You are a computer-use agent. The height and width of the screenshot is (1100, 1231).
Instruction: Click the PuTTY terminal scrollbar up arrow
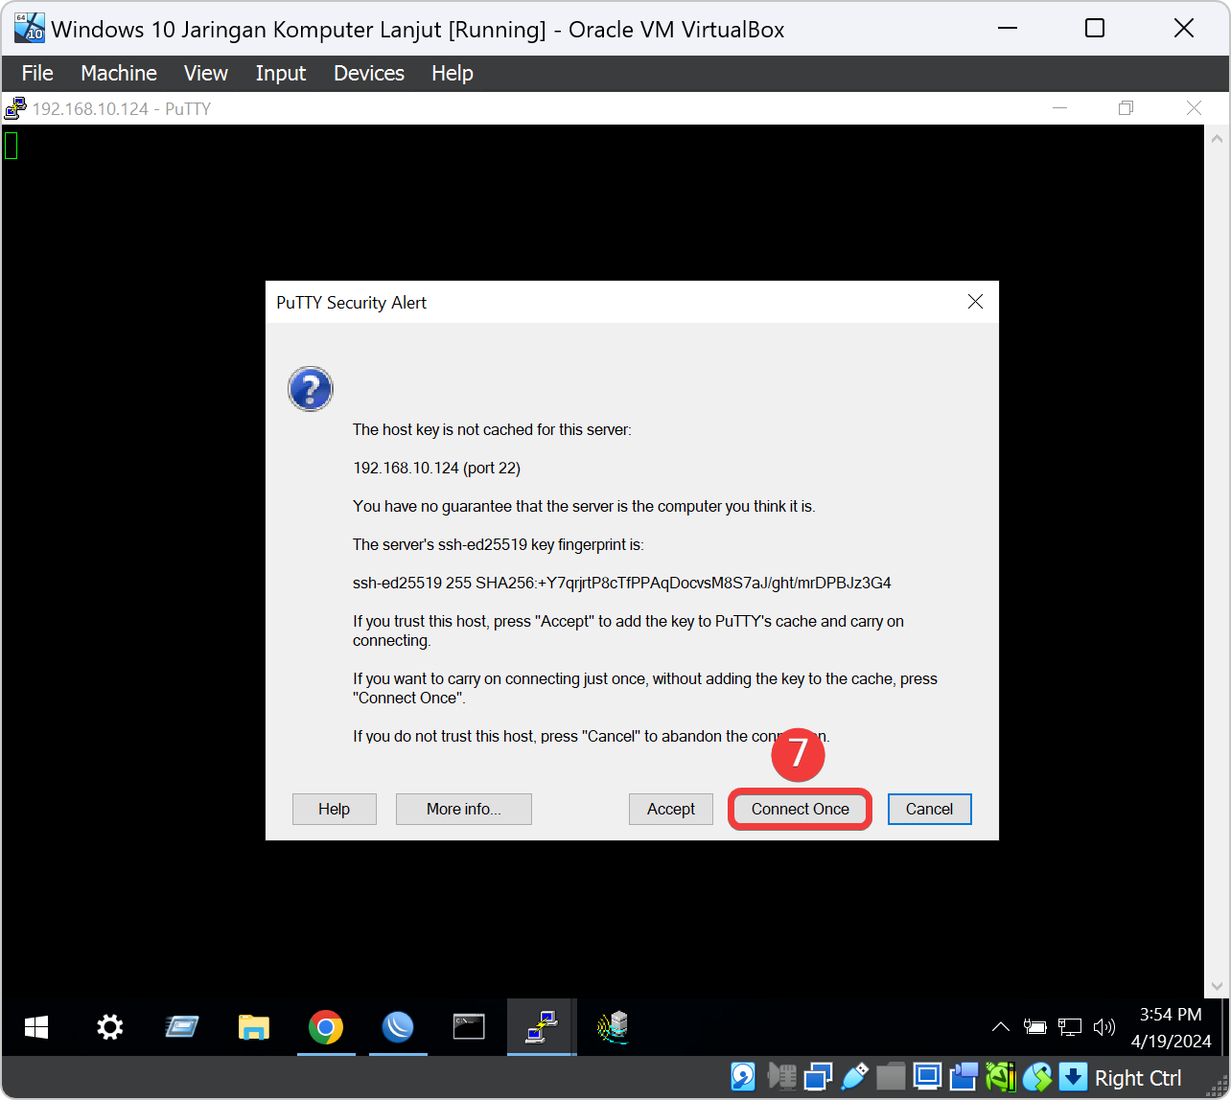click(1217, 139)
